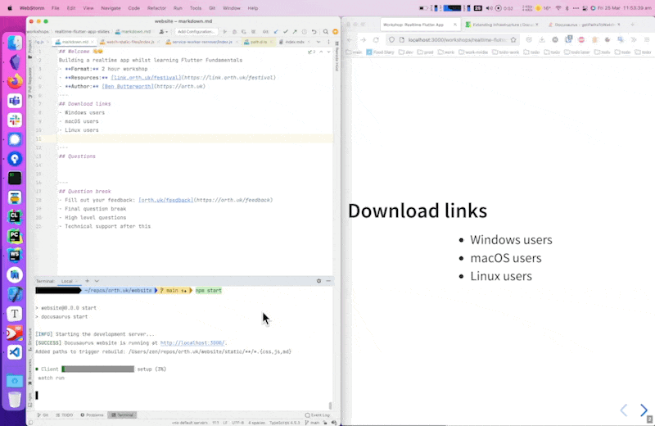Open the Food Diary bookmark
The height and width of the screenshot is (426, 655).
coord(380,52)
